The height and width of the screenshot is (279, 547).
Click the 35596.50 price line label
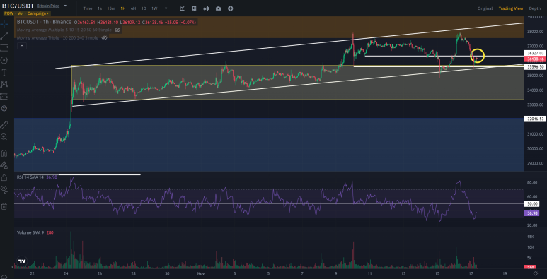535,67
